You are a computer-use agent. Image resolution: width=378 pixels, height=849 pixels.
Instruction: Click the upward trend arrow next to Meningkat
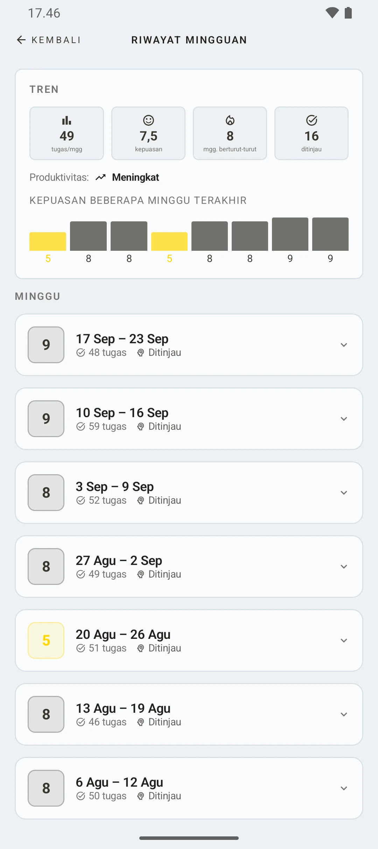100,178
